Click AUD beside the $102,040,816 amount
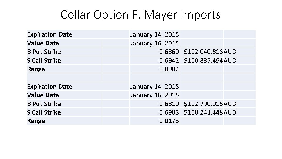 tap(230, 52)
